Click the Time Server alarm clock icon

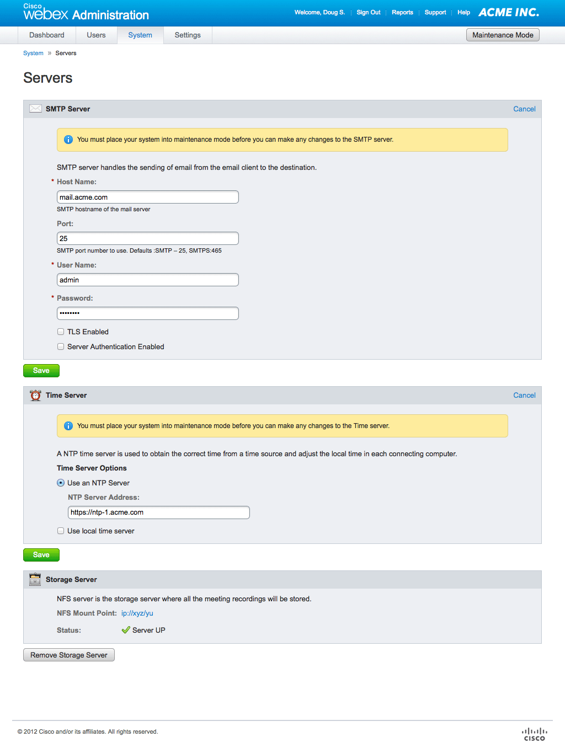[35, 395]
